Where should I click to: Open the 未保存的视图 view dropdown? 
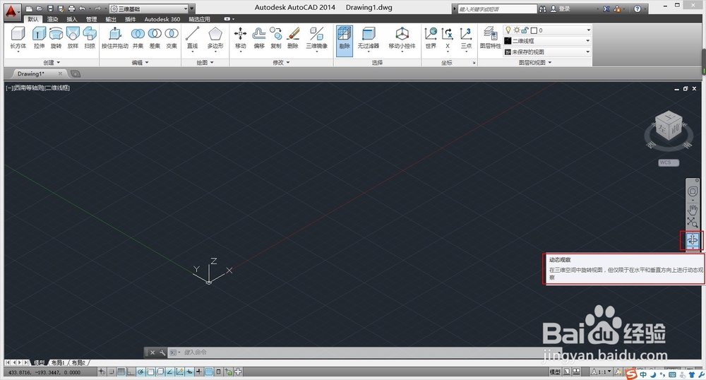pyautogui.click(x=547, y=52)
